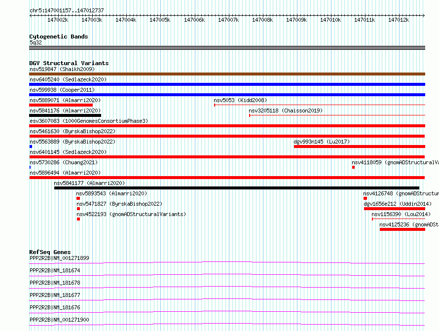The height and width of the screenshot is (331, 439).
Task: Click the RefSeq Genes track title
Action: pyautogui.click(x=50, y=252)
